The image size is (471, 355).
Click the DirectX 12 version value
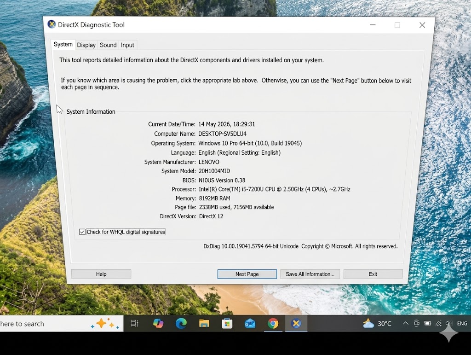point(211,216)
